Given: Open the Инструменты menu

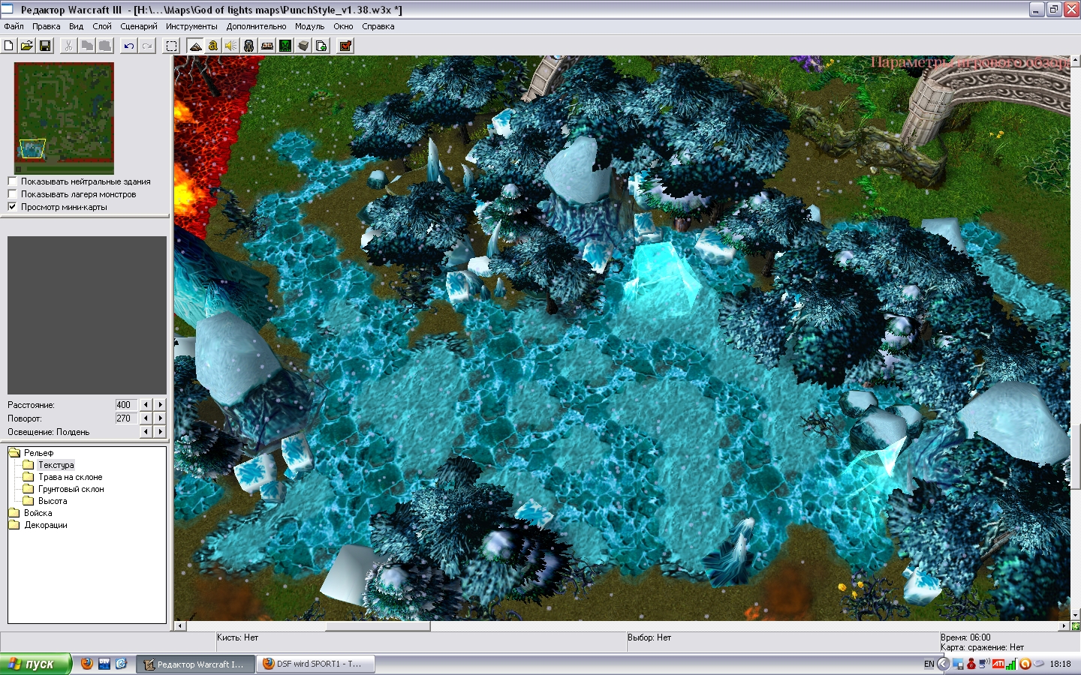Looking at the screenshot, I should pos(191,26).
